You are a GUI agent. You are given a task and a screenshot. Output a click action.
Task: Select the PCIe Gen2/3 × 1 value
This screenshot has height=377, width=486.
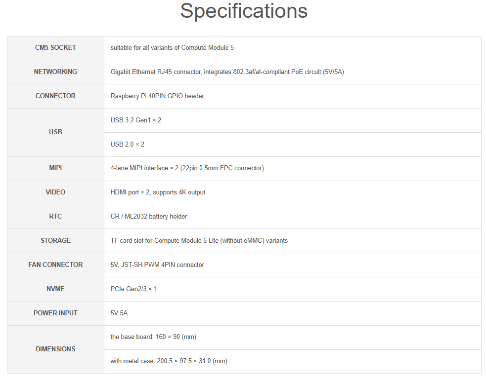coord(133,289)
